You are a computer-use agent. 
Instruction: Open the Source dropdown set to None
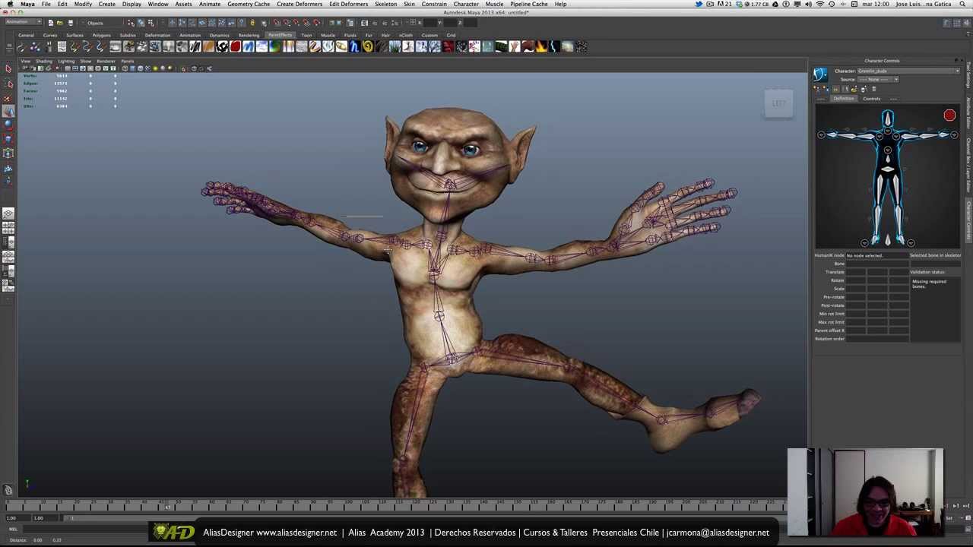coord(878,79)
